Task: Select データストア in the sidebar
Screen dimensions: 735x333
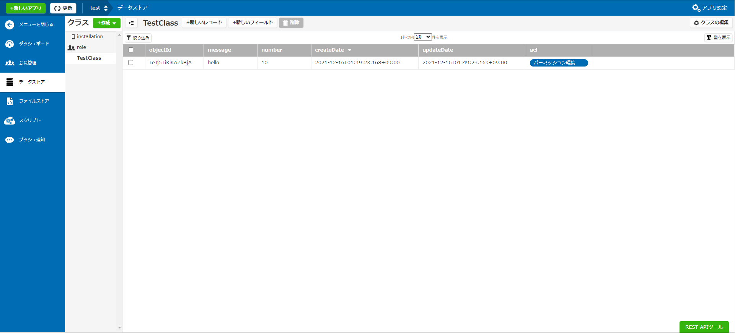Action: coord(32,82)
